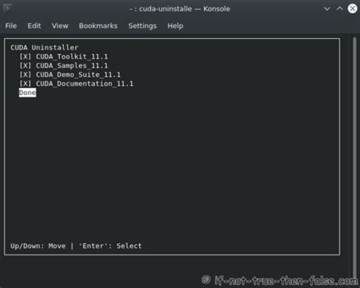The height and width of the screenshot is (288, 360).
Task: Uncheck the CUDA_Samples_11.1 checkbox
Action: (25, 65)
